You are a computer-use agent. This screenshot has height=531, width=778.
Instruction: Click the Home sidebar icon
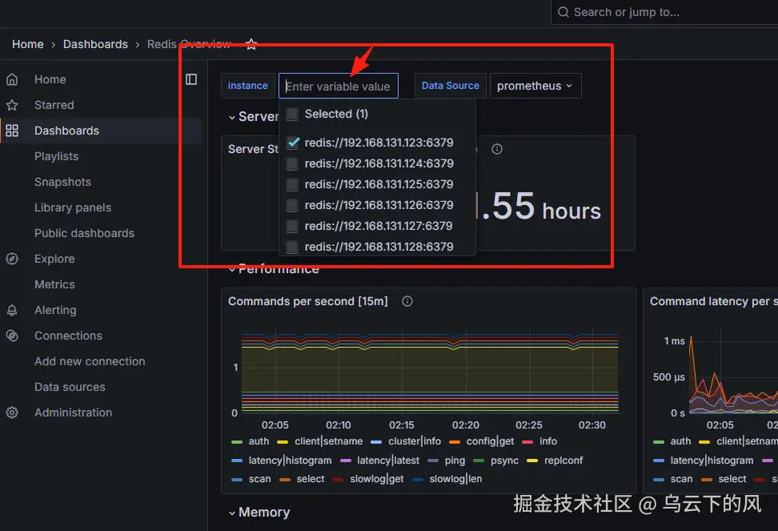click(x=12, y=79)
